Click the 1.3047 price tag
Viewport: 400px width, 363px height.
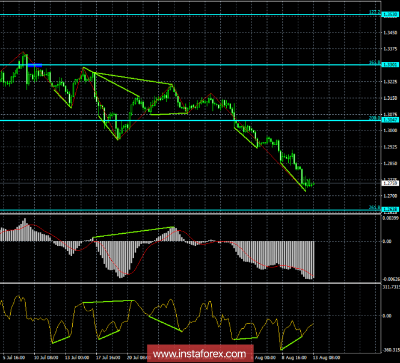pyautogui.click(x=389, y=121)
